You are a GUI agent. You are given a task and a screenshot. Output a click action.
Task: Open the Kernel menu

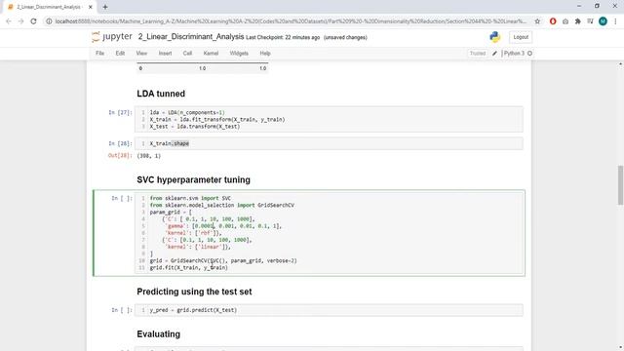pyautogui.click(x=211, y=54)
